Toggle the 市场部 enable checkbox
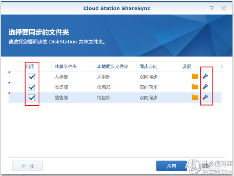 (32, 87)
